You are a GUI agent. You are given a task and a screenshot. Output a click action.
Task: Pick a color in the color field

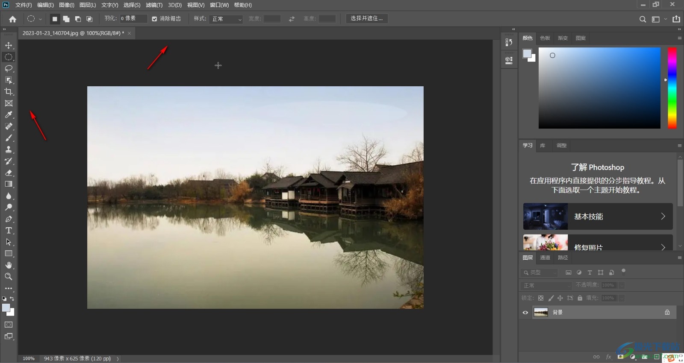(x=599, y=88)
